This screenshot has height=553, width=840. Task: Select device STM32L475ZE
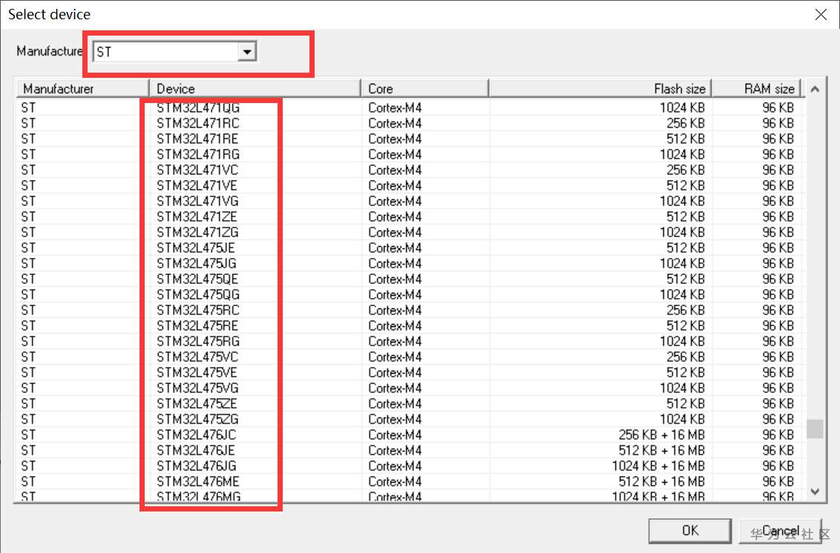(x=197, y=403)
